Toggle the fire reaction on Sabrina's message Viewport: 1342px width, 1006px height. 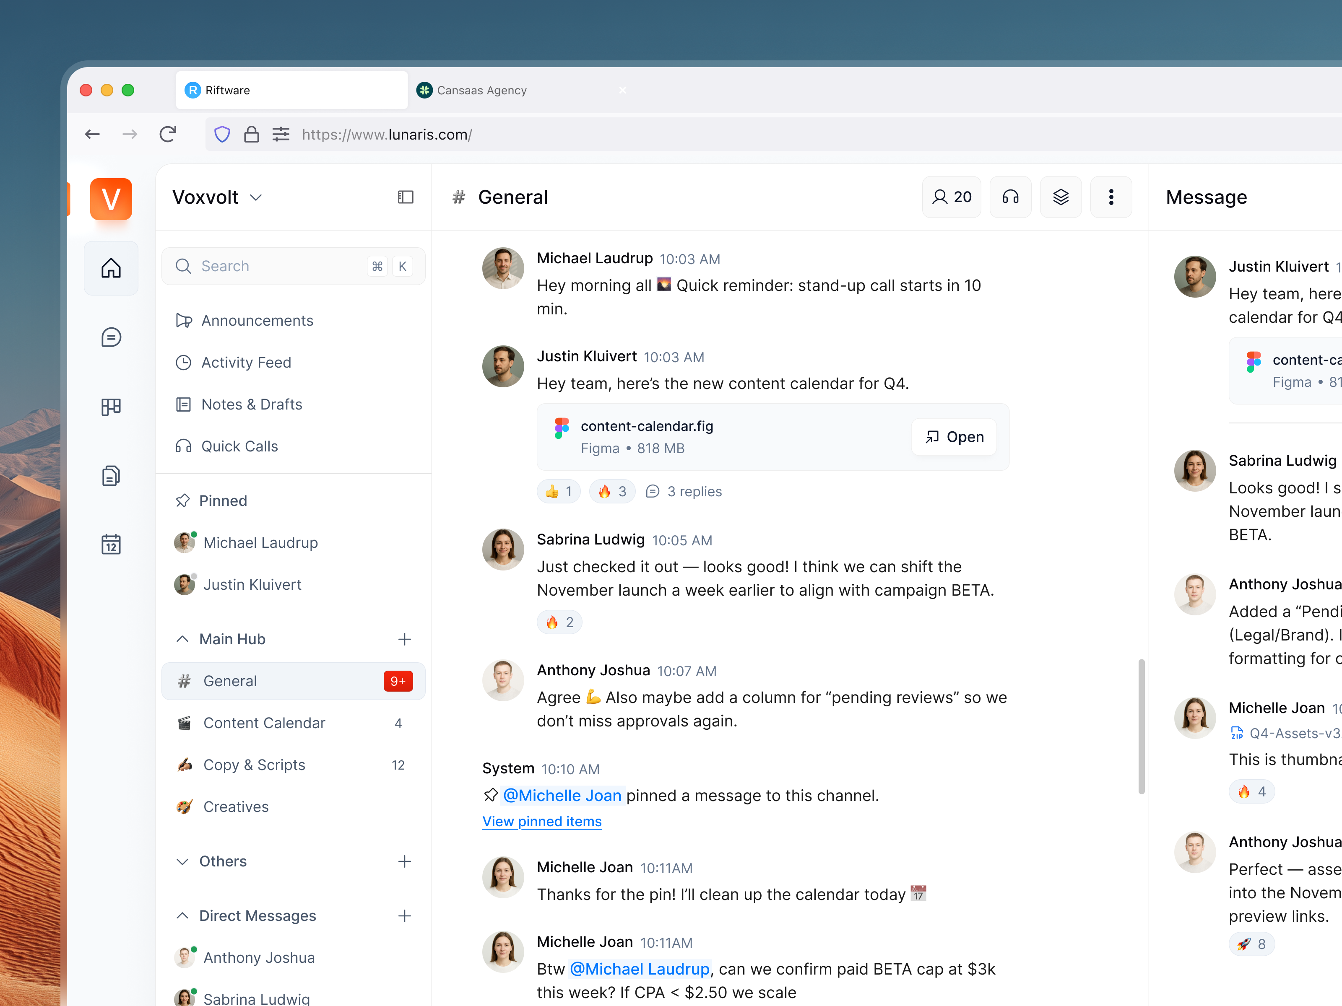coord(559,622)
